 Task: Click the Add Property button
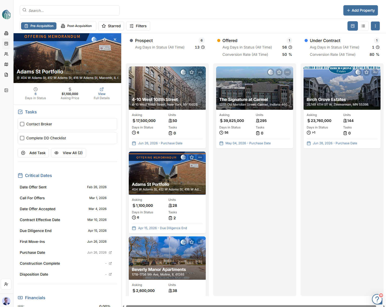pos(361,10)
